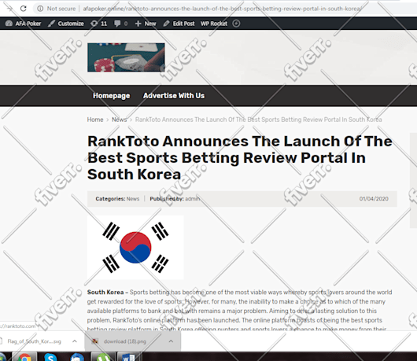This screenshot has width=417, height=361.
Task: Click the New item in admin bar
Action: point(146,24)
